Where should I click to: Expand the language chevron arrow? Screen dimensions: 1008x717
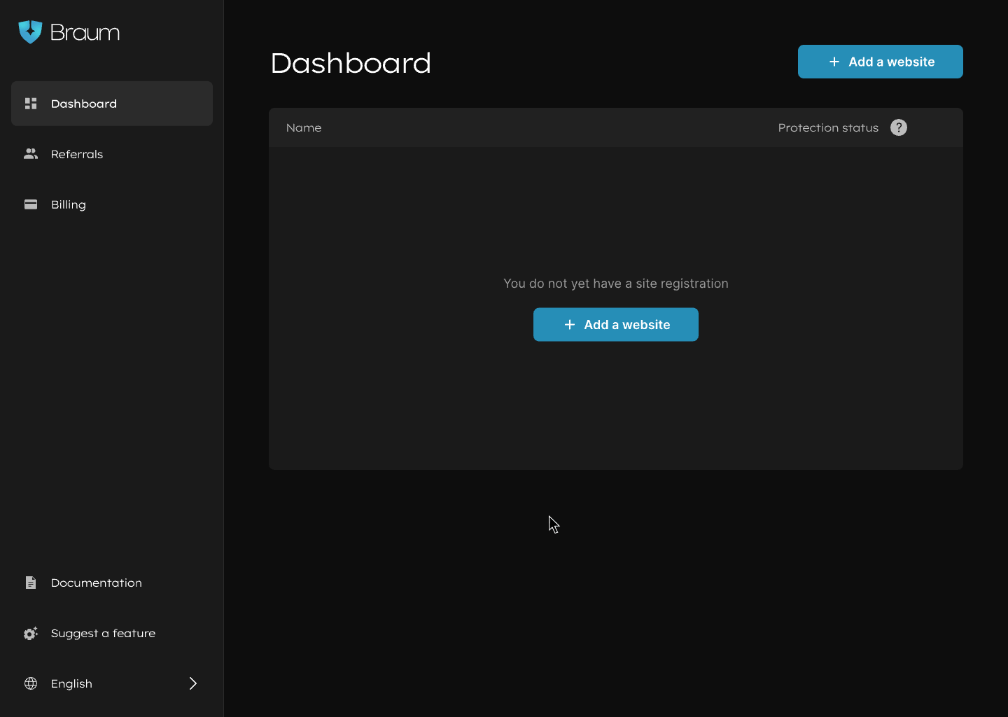point(193,683)
